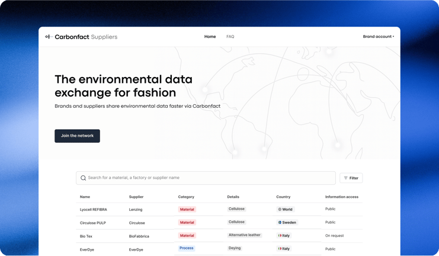Screen dimensions: 439x256
Task: Click the search magnifier icon
Action: [83, 178]
